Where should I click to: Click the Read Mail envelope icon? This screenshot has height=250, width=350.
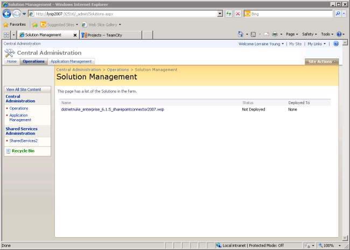(267, 34)
